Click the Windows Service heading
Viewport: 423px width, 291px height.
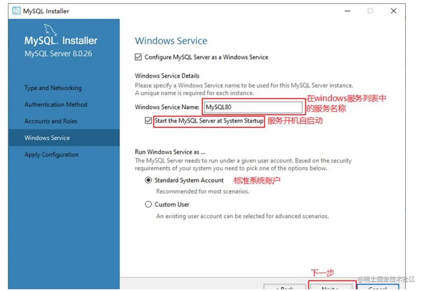[171, 41]
